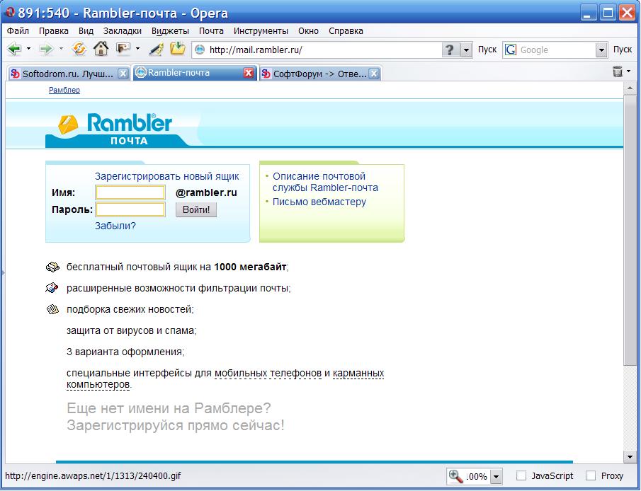641x491 pixels.
Task: Click the new page toolbar icon
Action: [x=123, y=49]
